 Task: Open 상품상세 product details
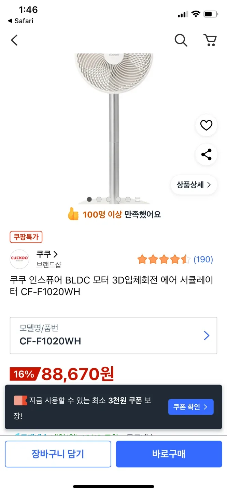click(x=194, y=185)
